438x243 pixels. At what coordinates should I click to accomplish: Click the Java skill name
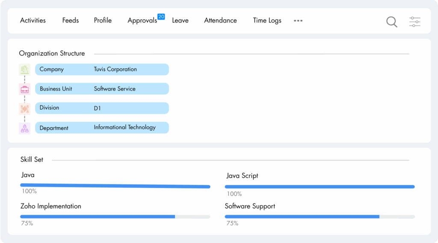click(28, 175)
